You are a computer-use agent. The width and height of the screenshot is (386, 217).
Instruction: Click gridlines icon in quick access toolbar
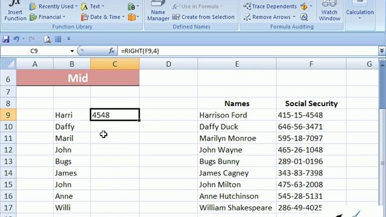point(58,39)
